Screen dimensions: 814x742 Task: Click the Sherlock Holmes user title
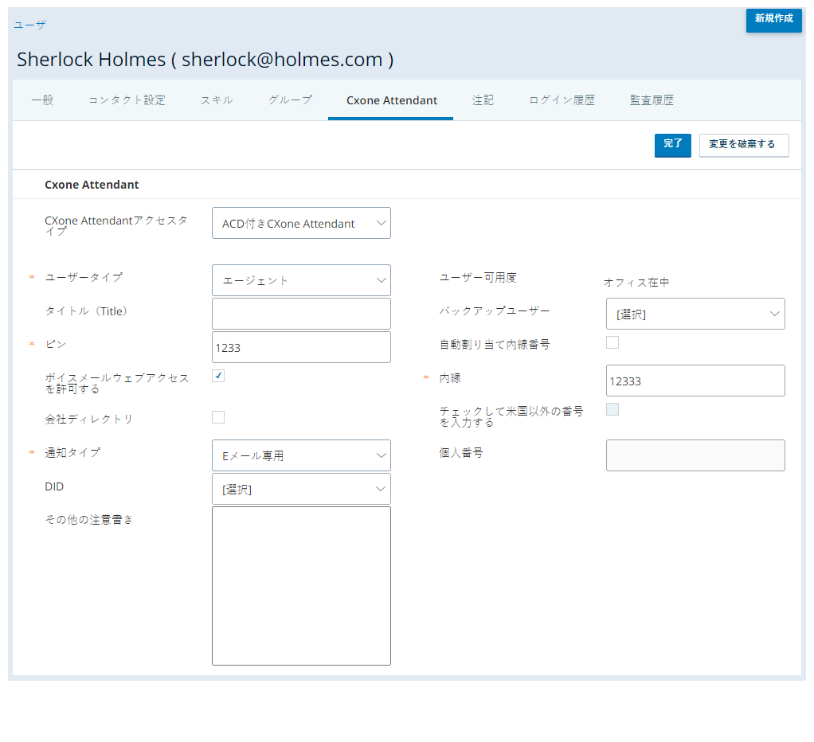(x=205, y=60)
